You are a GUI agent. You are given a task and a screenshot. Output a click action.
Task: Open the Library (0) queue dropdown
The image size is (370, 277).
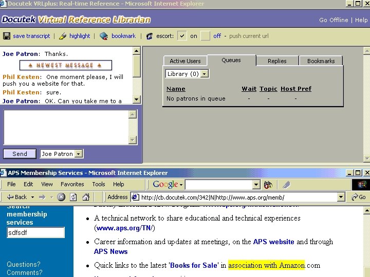tap(205, 74)
